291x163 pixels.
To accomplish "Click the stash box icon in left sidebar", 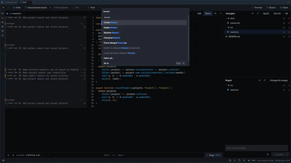I will [x=3, y=31].
